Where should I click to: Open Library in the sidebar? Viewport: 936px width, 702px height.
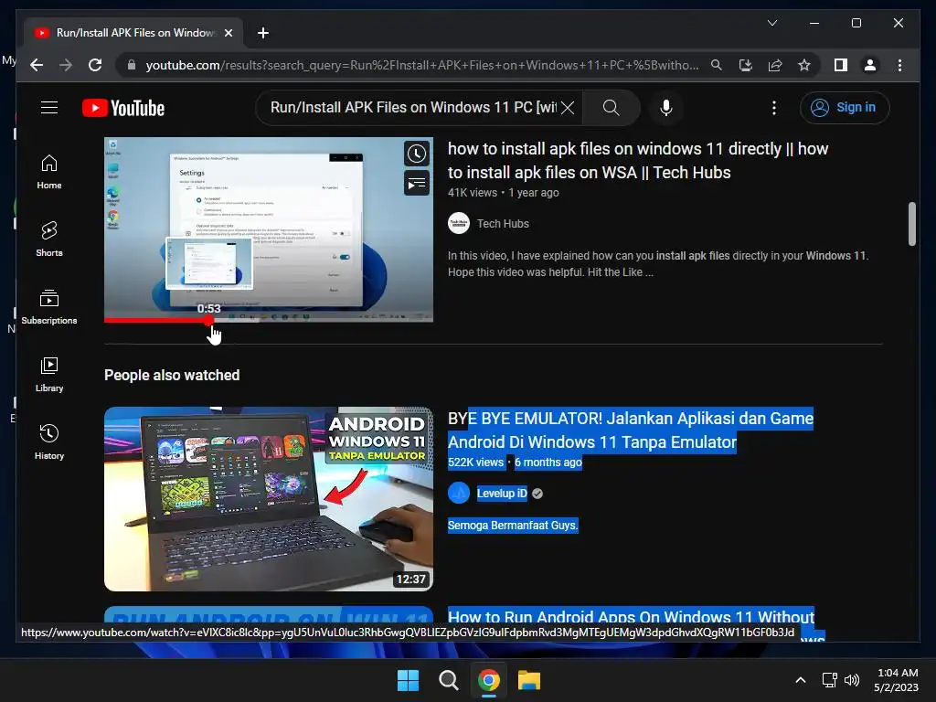point(49,375)
